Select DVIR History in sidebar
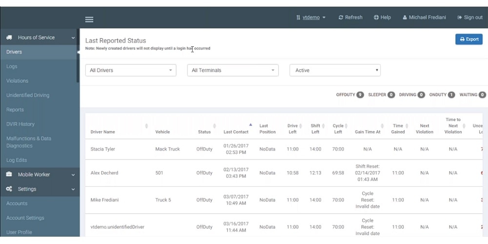Screen dimensions: 488x244 [20, 124]
